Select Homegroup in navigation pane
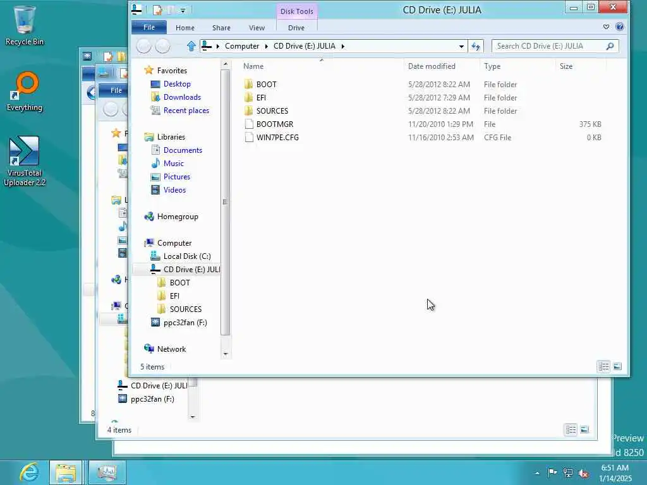The height and width of the screenshot is (485, 647). pyautogui.click(x=178, y=217)
